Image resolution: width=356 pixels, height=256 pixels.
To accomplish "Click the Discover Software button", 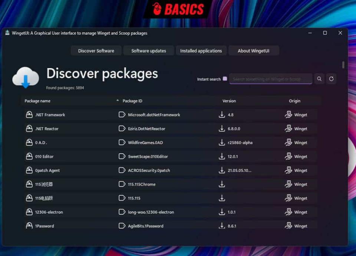I will point(96,51).
